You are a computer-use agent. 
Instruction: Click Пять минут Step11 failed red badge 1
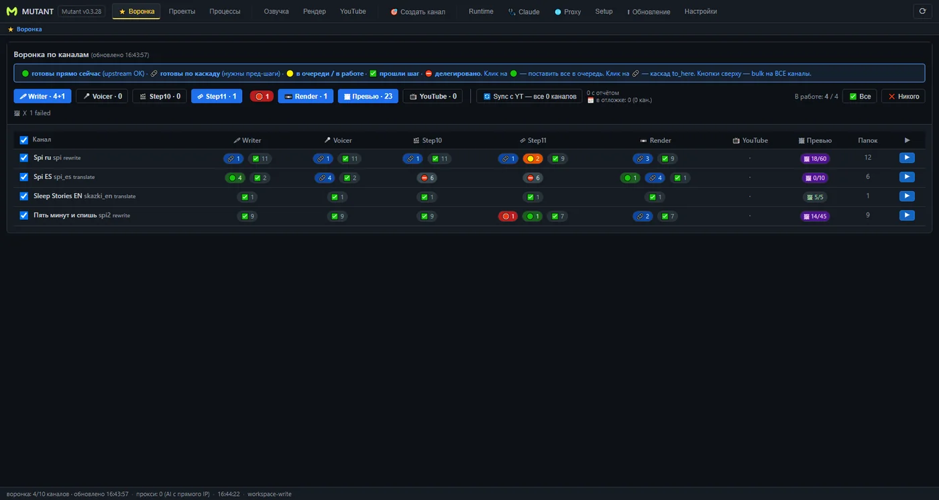coord(508,216)
